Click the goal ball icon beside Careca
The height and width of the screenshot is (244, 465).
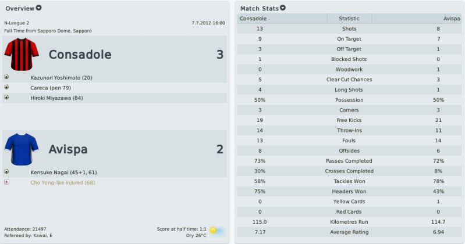(6, 87)
